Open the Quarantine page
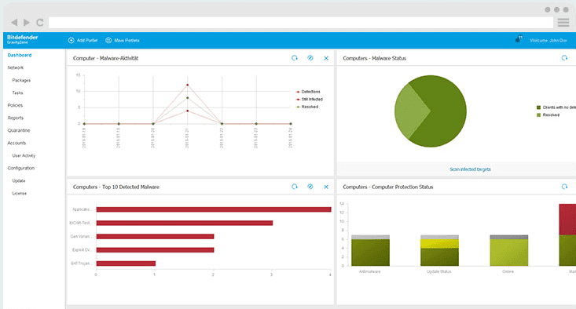This screenshot has height=309, width=576. coord(19,130)
